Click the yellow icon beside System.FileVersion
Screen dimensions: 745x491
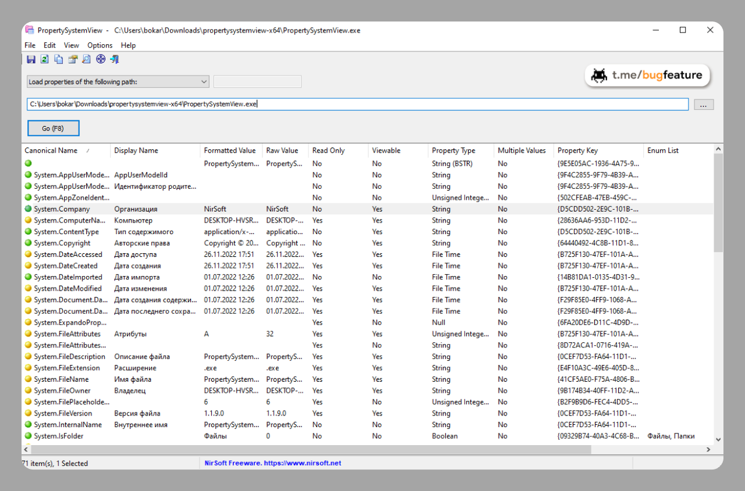[x=28, y=413]
